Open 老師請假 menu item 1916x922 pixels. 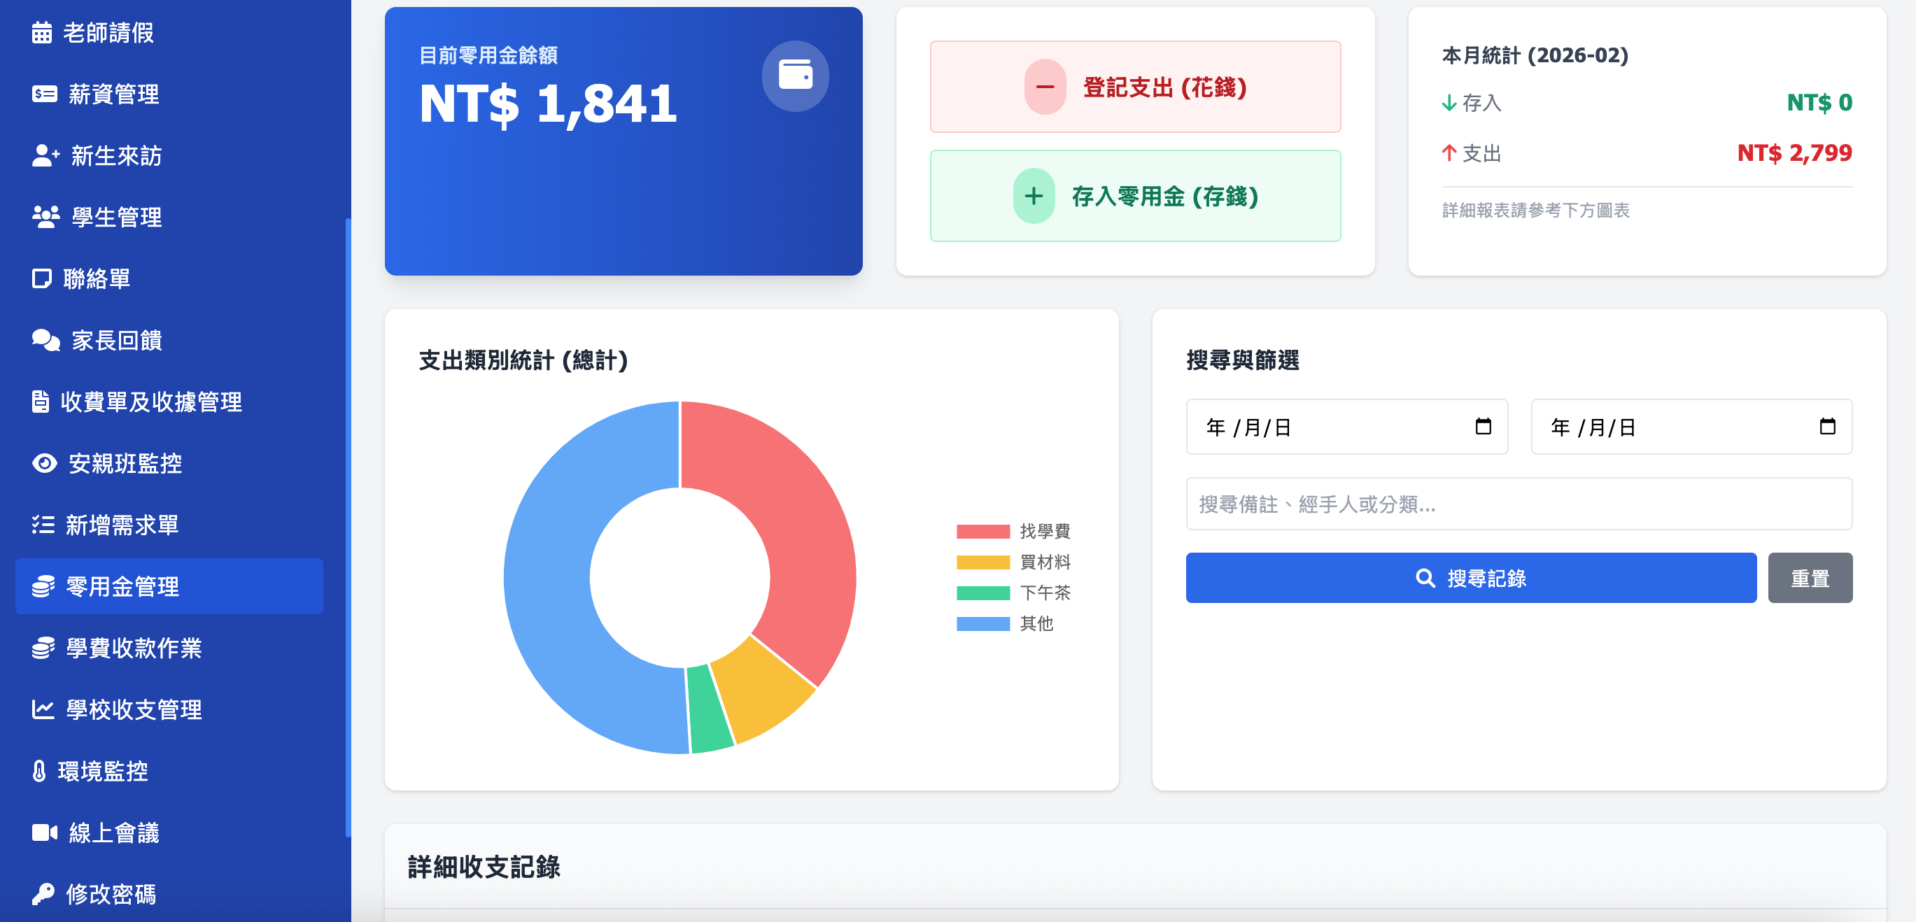169,33
